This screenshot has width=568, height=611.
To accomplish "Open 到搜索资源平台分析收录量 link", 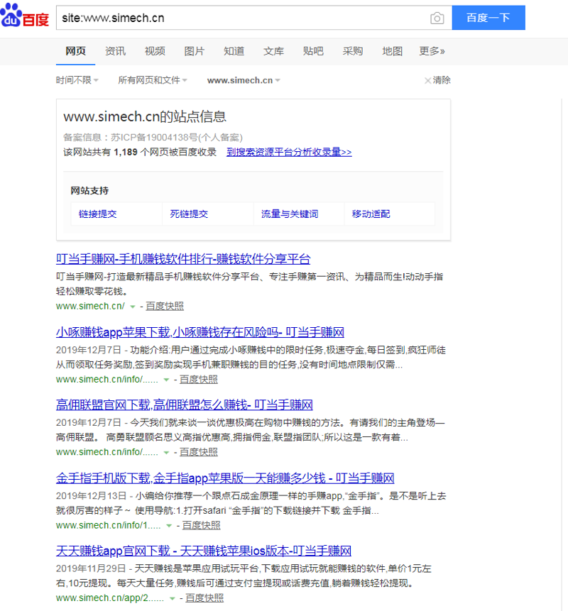I will (x=289, y=152).
